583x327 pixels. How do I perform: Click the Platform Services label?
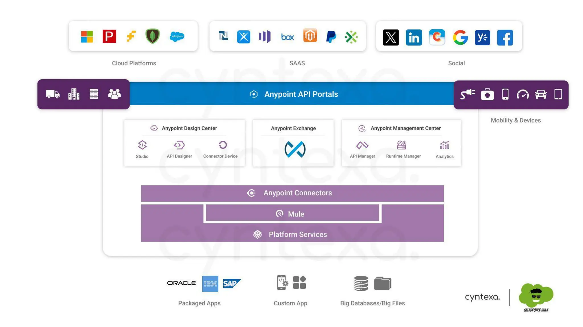coord(298,235)
